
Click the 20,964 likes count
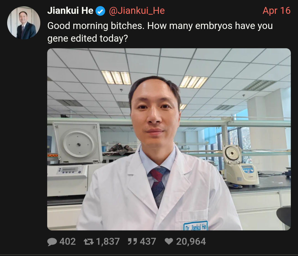click(x=191, y=242)
